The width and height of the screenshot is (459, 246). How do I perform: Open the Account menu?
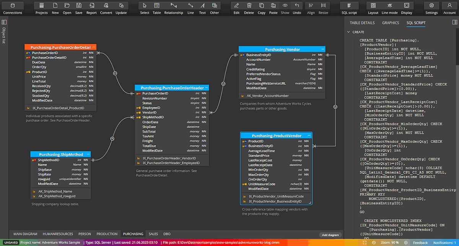449,8
